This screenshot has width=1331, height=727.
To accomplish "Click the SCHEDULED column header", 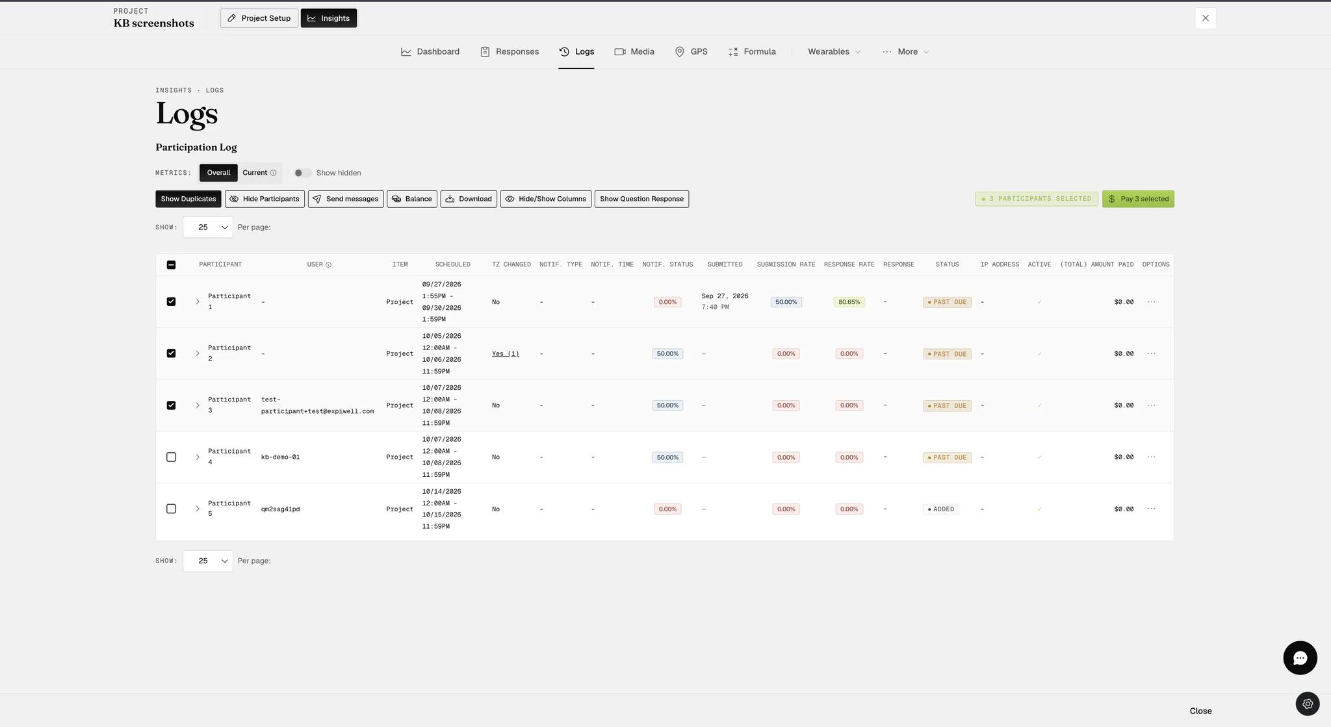I will click(452, 264).
